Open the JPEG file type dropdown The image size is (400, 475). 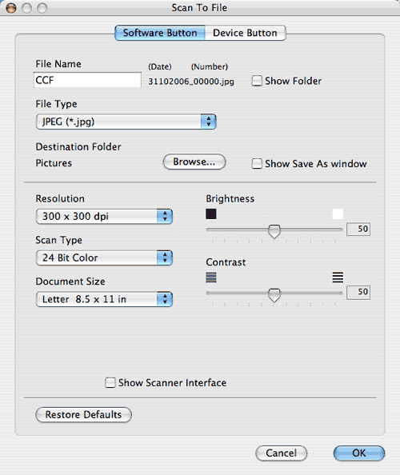pos(126,122)
